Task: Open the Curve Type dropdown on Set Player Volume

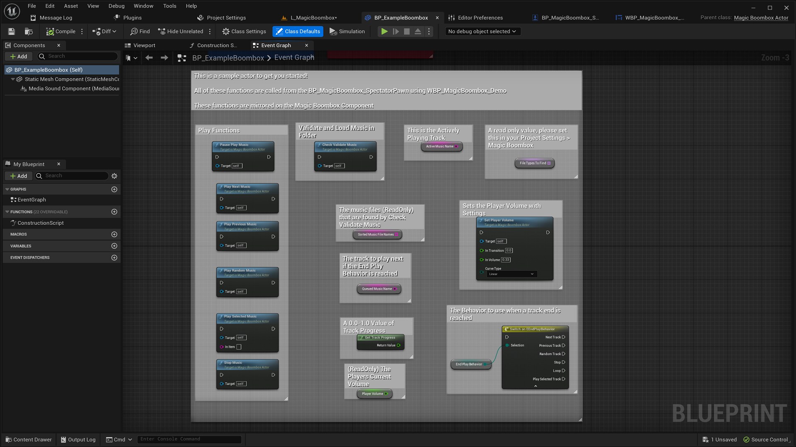Action: pos(511,274)
